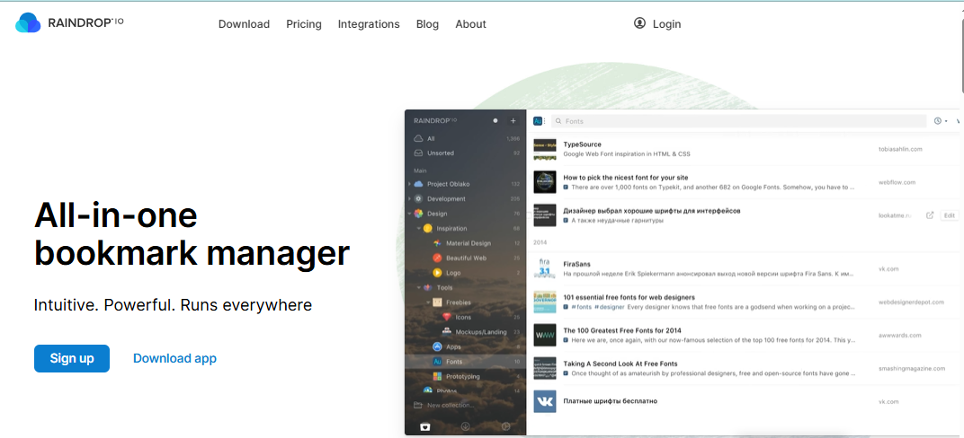Screen dimensions: 964x438
Task: Expand the Project Oblako collection
Action: tap(410, 184)
